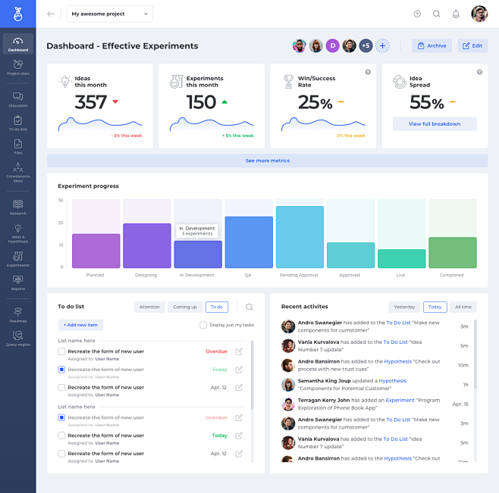Switch to the Coming up tab
The height and width of the screenshot is (493, 499).
click(x=185, y=307)
